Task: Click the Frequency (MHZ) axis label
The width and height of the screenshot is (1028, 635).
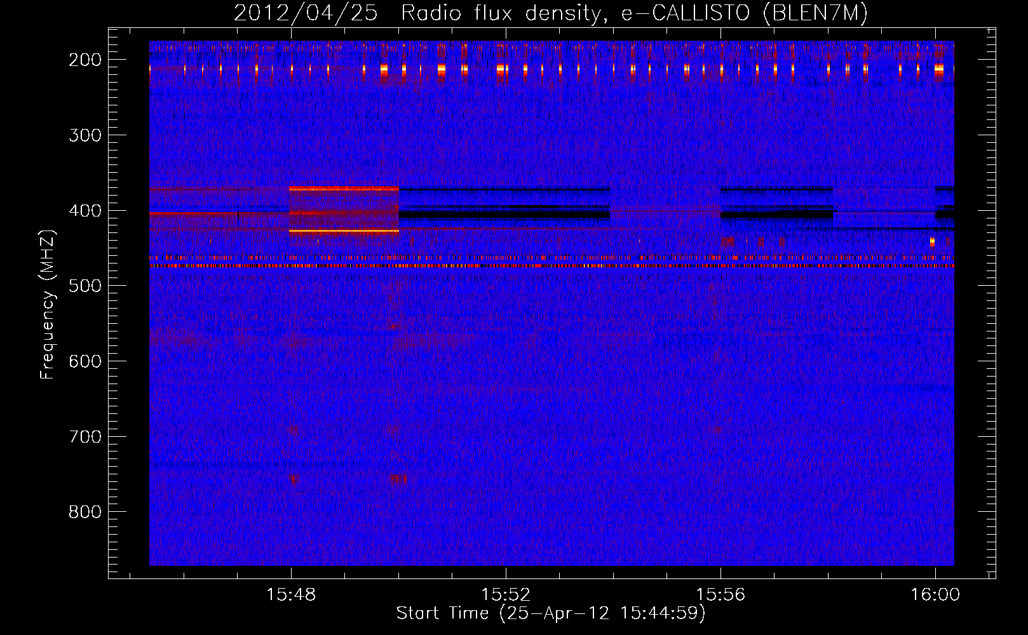Action: click(48, 304)
